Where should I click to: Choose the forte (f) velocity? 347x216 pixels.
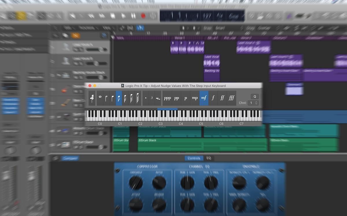click(213, 98)
